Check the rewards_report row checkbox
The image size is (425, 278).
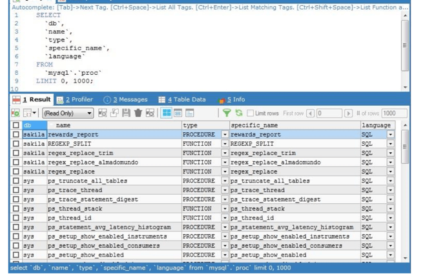coord(16,134)
